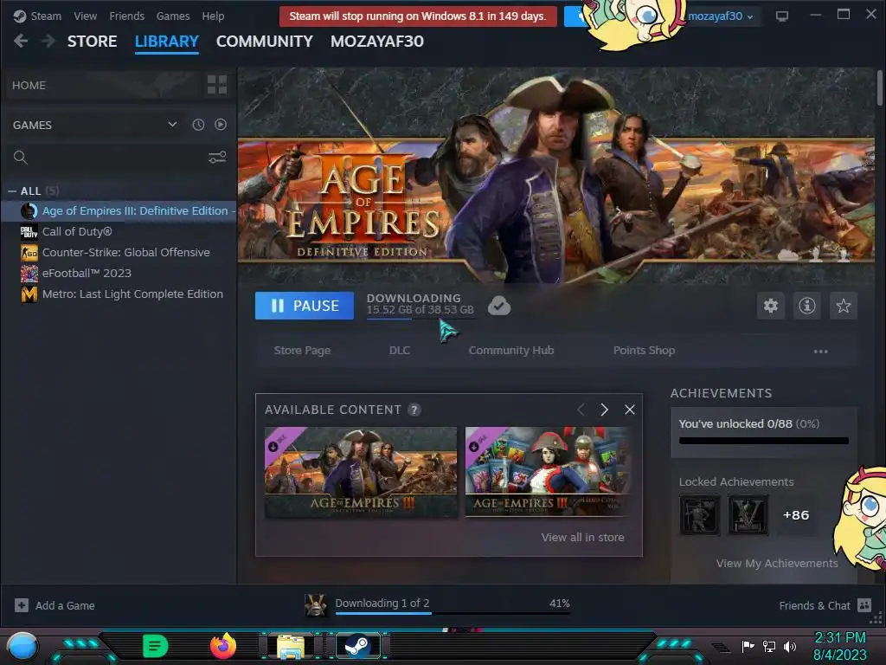Open first Age of Empires III DLC thumbnail
Image resolution: width=886 pixels, height=665 pixels.
[x=361, y=472]
